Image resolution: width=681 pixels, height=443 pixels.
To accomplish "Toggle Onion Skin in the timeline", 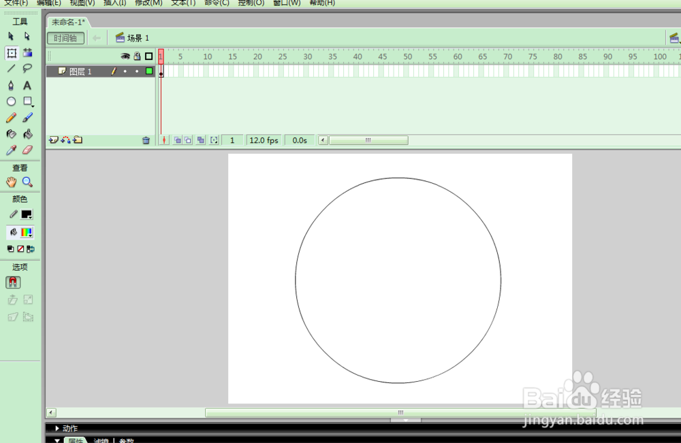I will [178, 140].
